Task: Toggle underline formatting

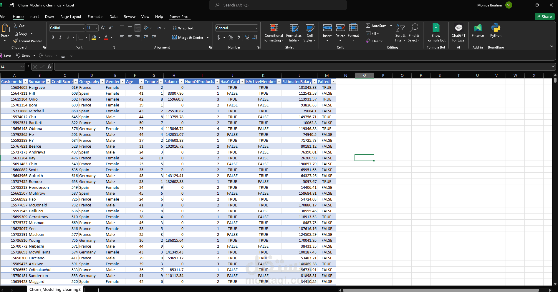Action: [x=68, y=37]
